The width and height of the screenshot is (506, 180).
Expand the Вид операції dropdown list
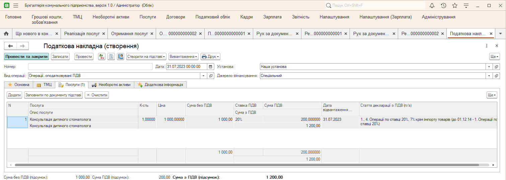pyautogui.click(x=204, y=76)
